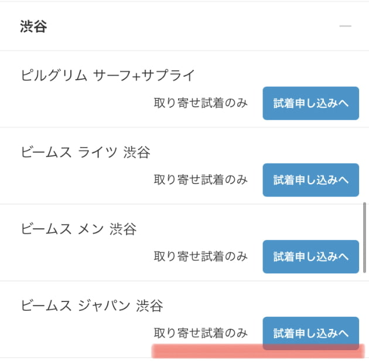
Task: Select the ビームス ライツ 渋谷 store name
Action: pos(86,152)
